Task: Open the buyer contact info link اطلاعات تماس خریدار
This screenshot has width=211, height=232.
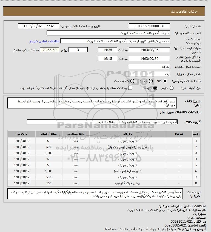Action: [44, 41]
